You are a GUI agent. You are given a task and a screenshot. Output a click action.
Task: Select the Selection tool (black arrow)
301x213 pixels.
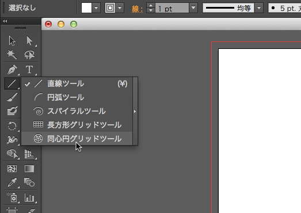(x=12, y=41)
